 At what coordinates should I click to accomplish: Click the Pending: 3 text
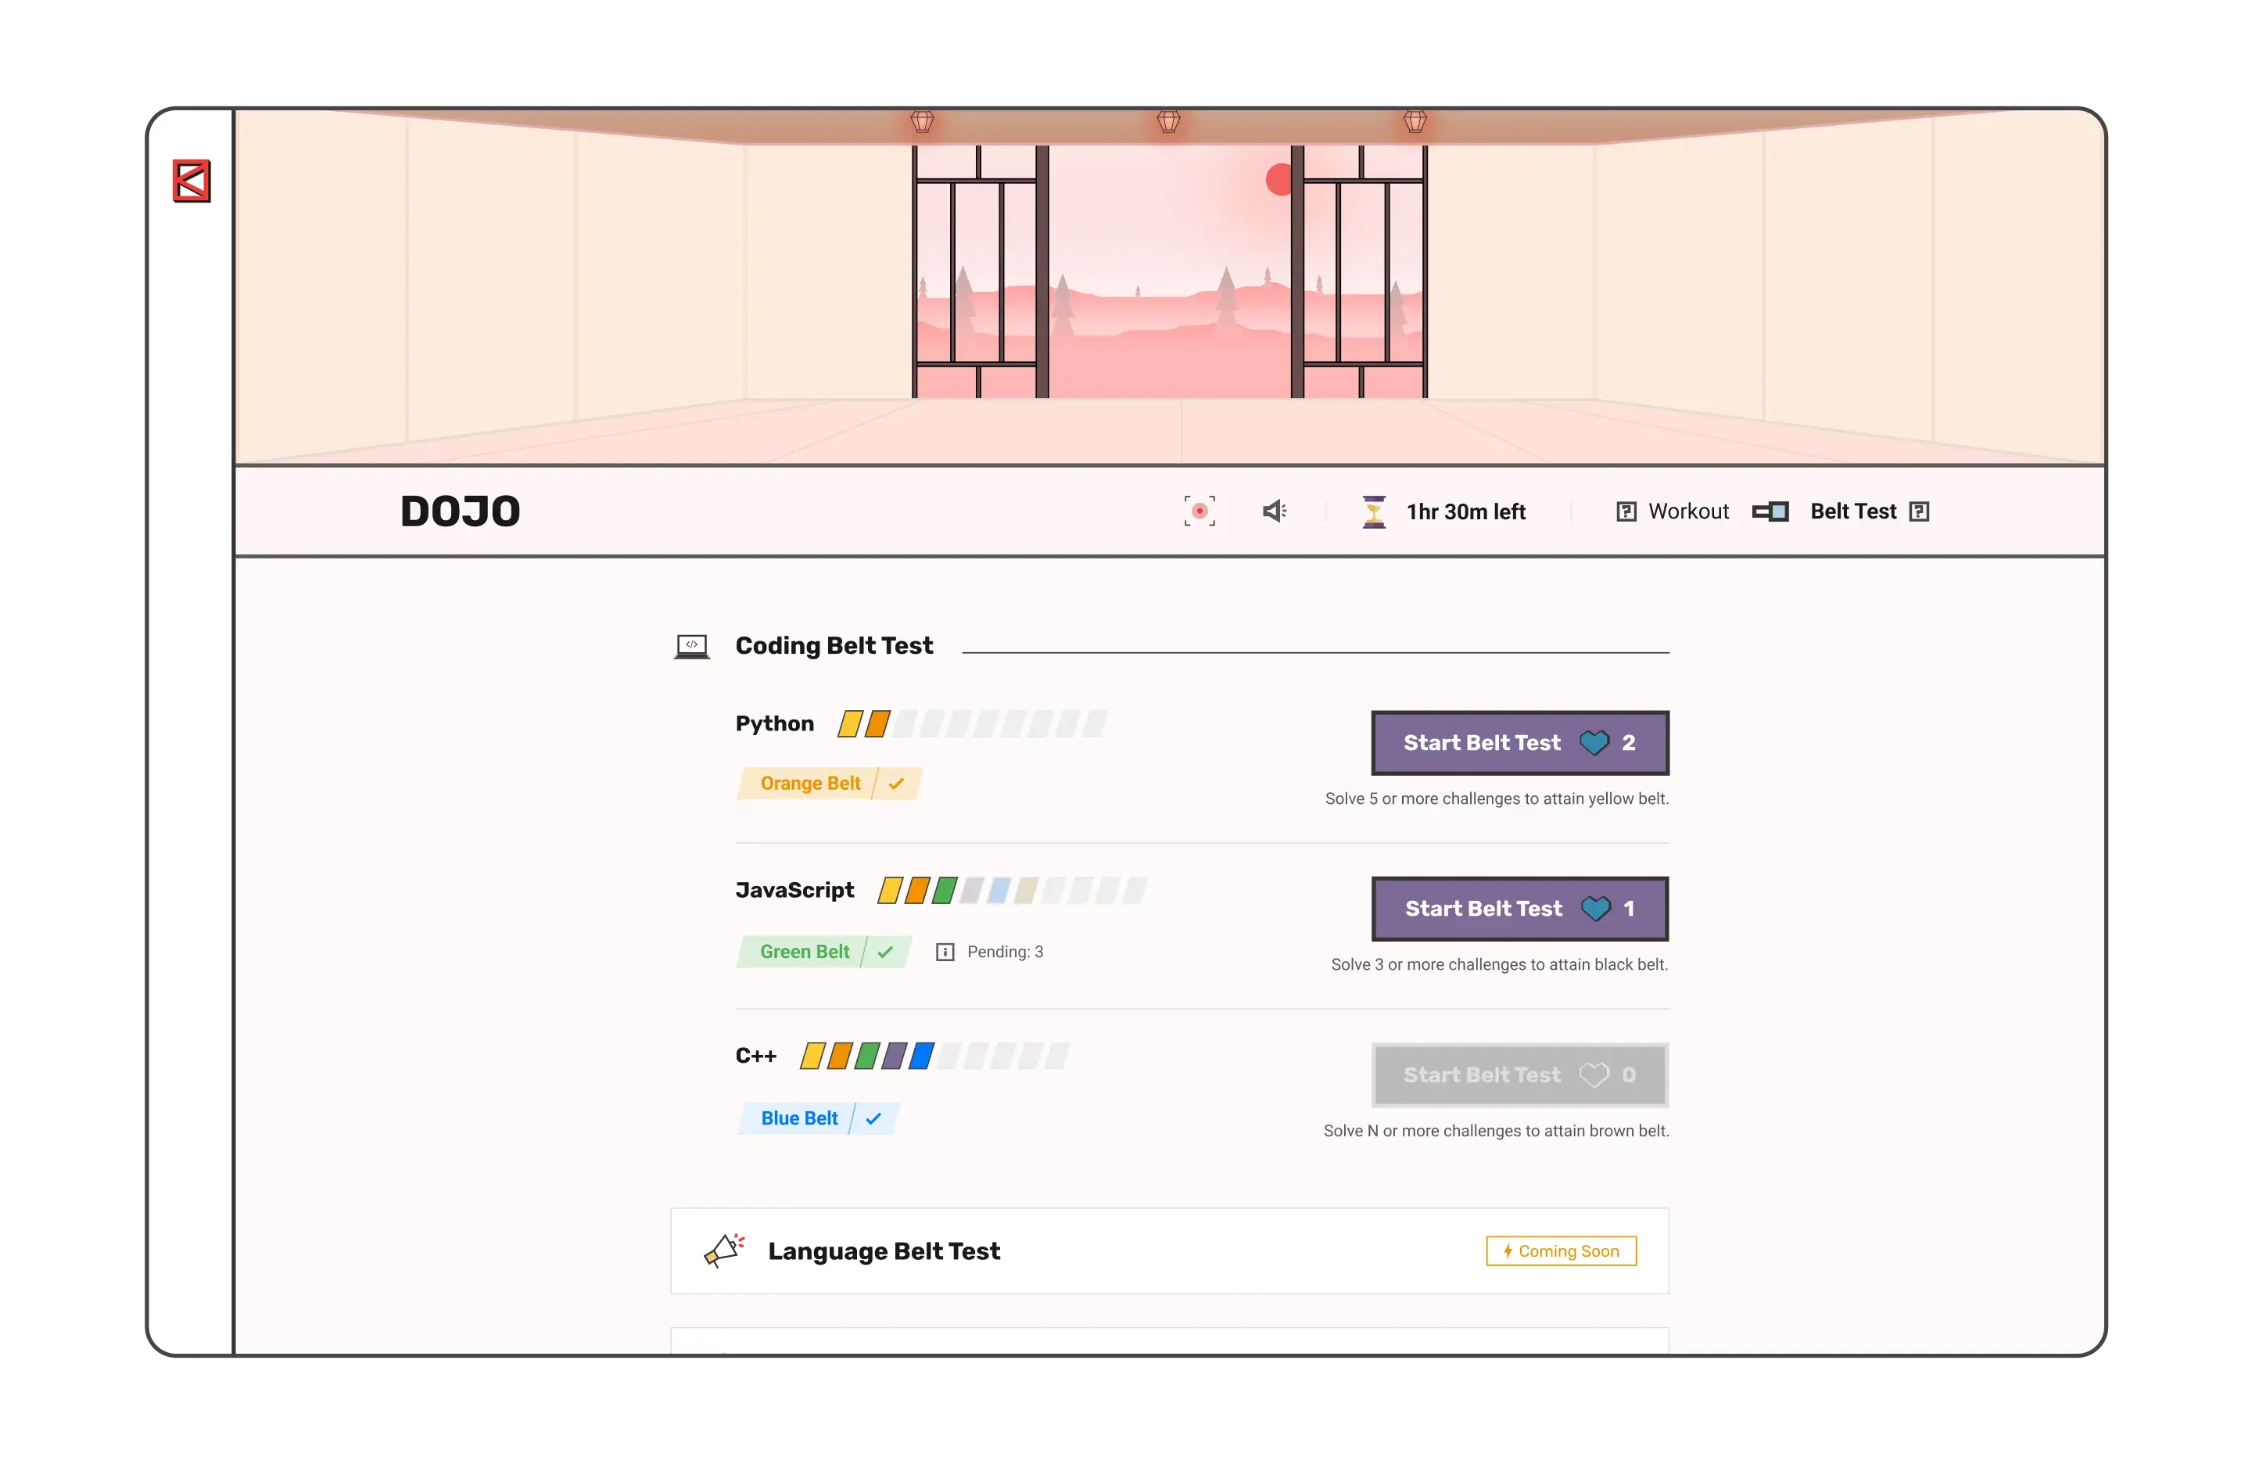tap(1005, 952)
